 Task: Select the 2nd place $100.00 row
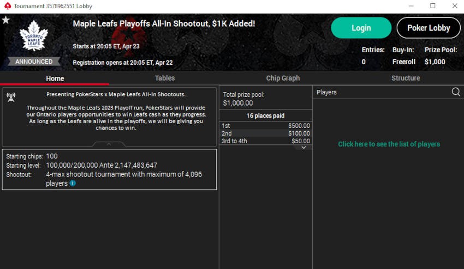click(266, 133)
